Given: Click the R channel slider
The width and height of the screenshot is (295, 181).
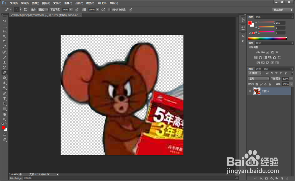Looking at the screenshot, I should coord(266,22).
